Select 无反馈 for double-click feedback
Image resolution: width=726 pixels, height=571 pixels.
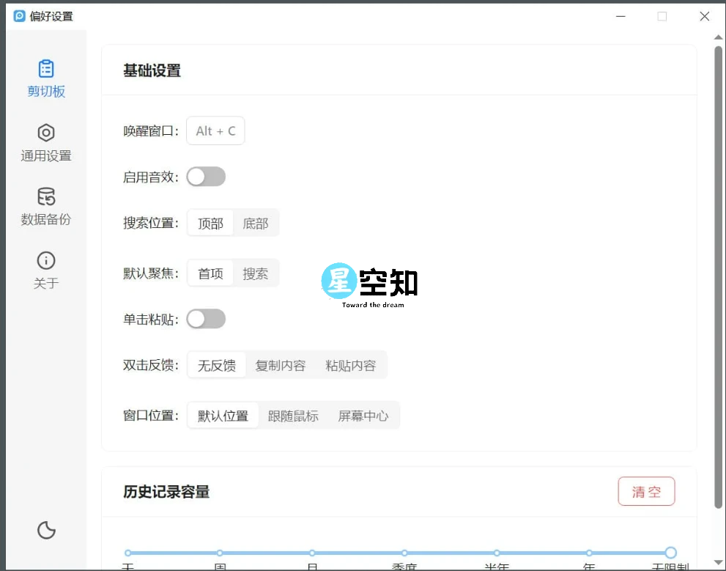pyautogui.click(x=216, y=364)
